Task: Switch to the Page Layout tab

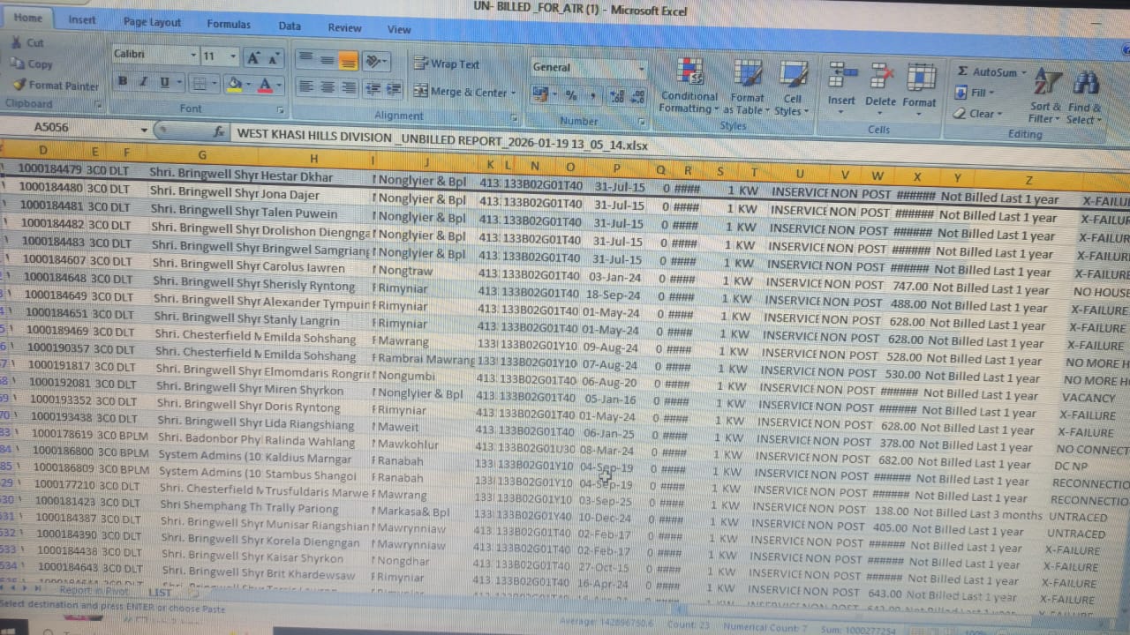Action: click(152, 22)
